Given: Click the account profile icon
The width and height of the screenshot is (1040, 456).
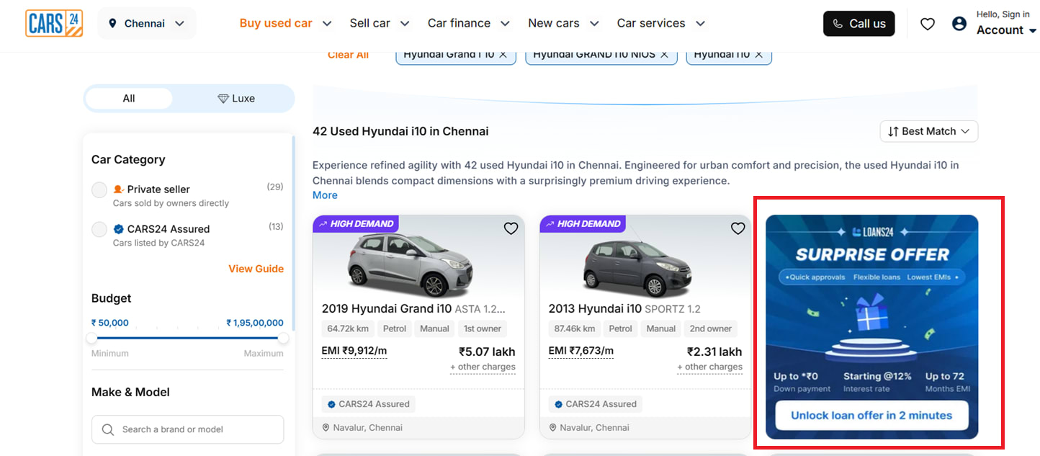Looking at the screenshot, I should pyautogui.click(x=959, y=24).
